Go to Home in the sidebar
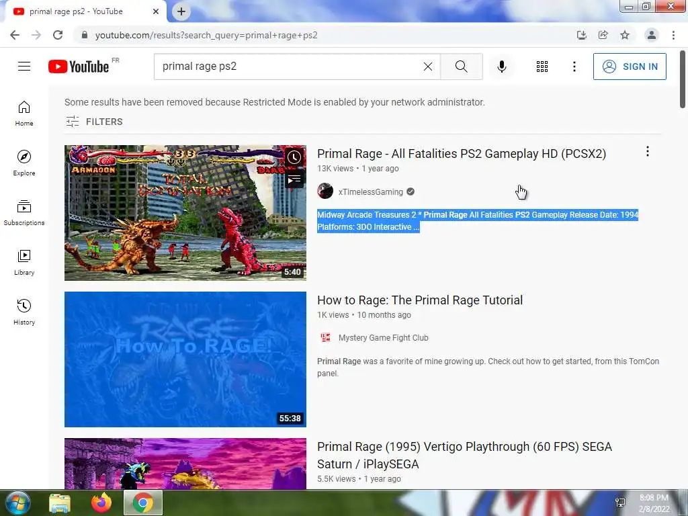The image size is (688, 516). tap(24, 113)
